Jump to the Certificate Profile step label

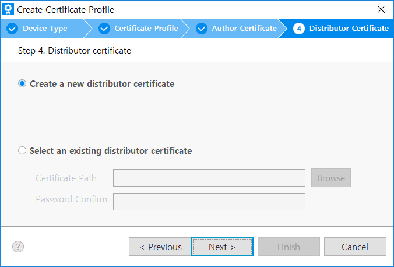click(146, 29)
